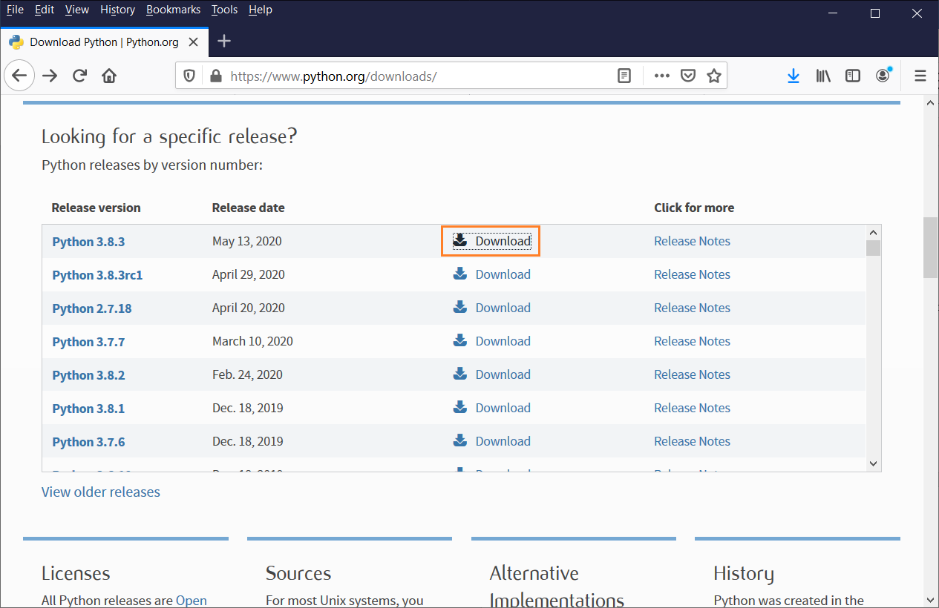Open page actions three-dot menu
The image size is (939, 608).
(x=662, y=76)
